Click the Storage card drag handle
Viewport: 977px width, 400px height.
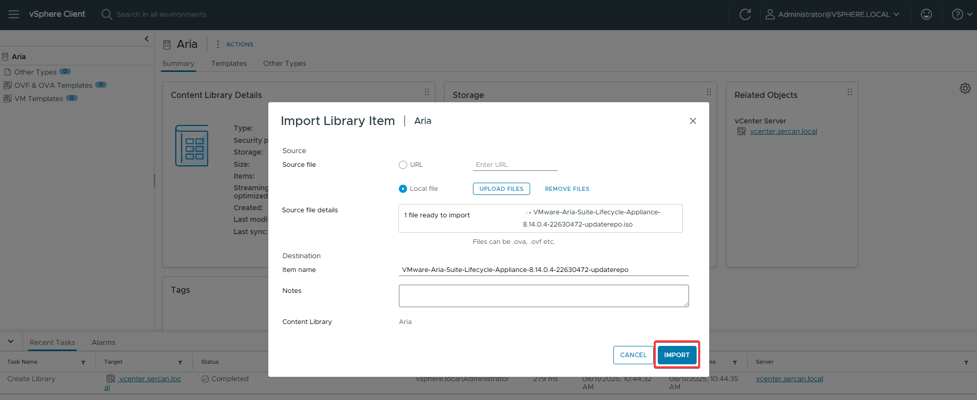(709, 92)
